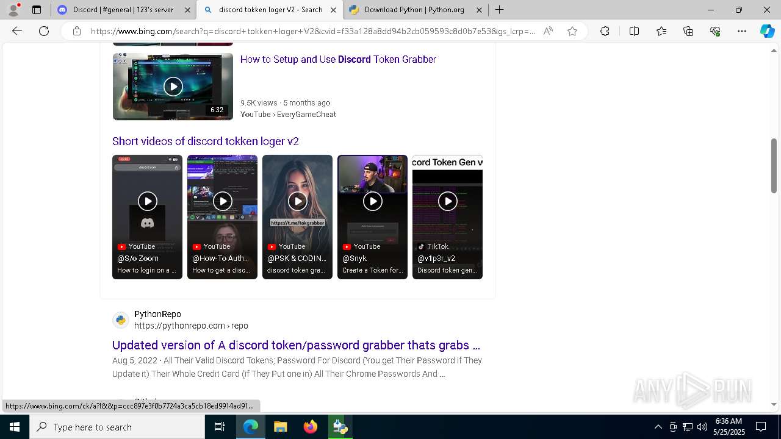The image size is (781, 439).
Task: Open the Edge profile icon
Action: point(13,10)
